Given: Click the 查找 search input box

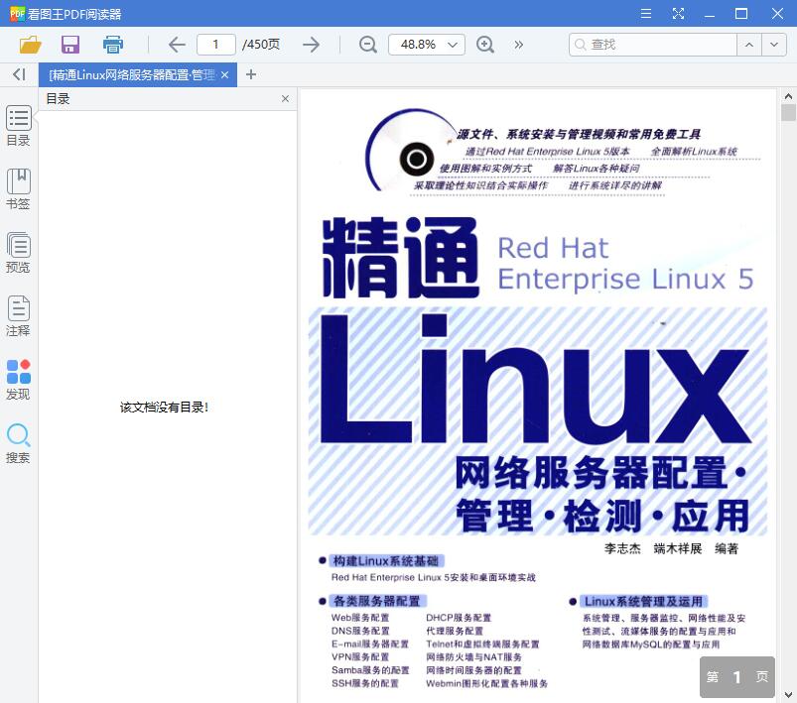Looking at the screenshot, I should (x=653, y=45).
